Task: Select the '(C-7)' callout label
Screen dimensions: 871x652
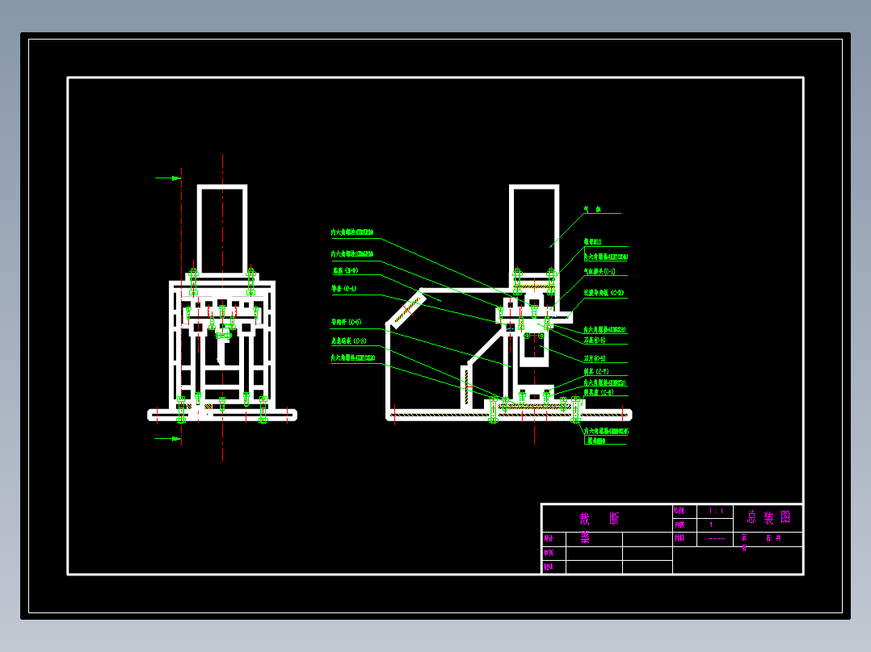Action: point(596,372)
